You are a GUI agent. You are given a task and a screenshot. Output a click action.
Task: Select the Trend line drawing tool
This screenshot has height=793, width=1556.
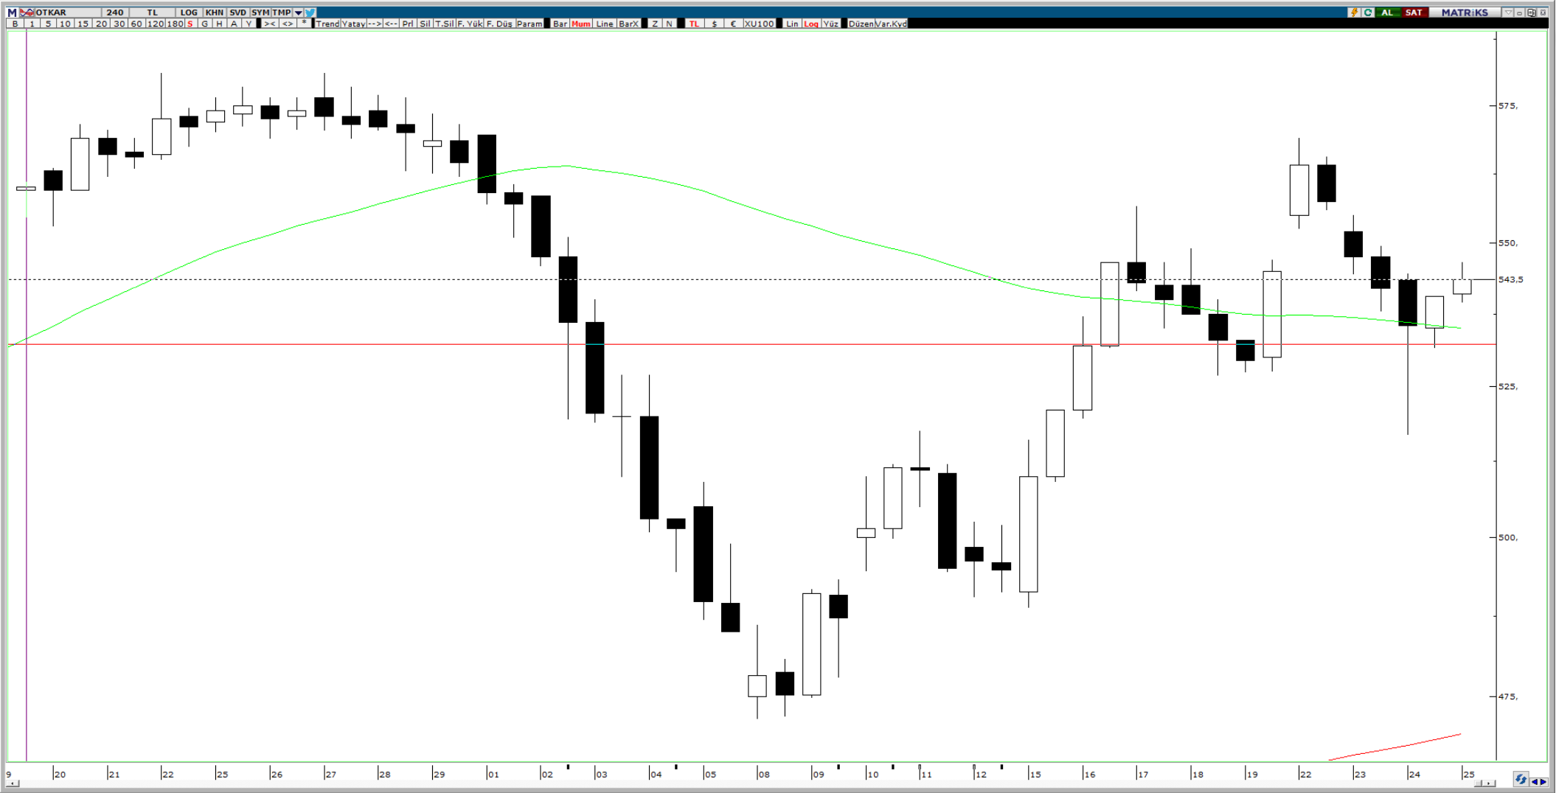pyautogui.click(x=327, y=24)
